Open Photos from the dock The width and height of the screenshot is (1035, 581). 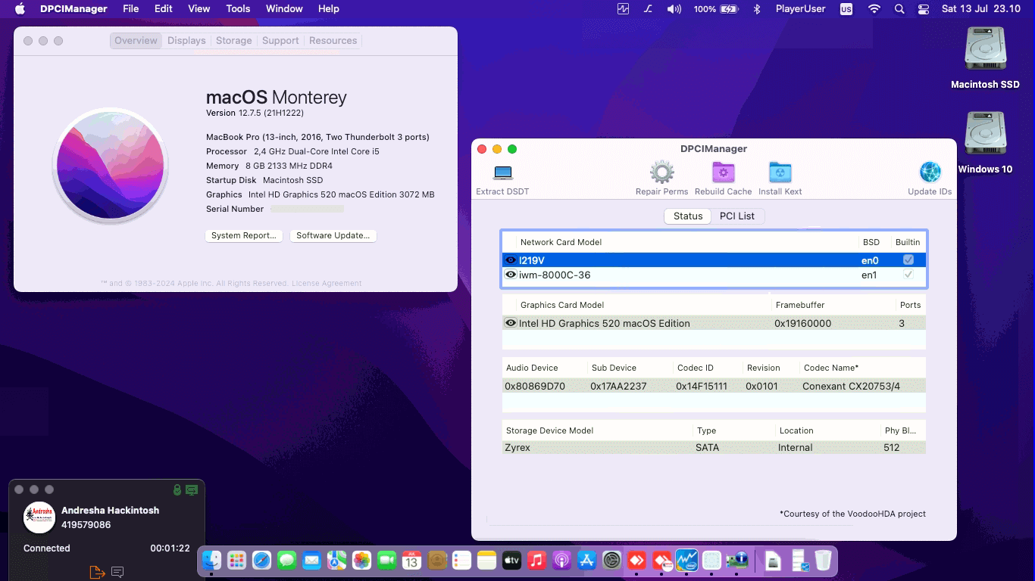click(361, 561)
